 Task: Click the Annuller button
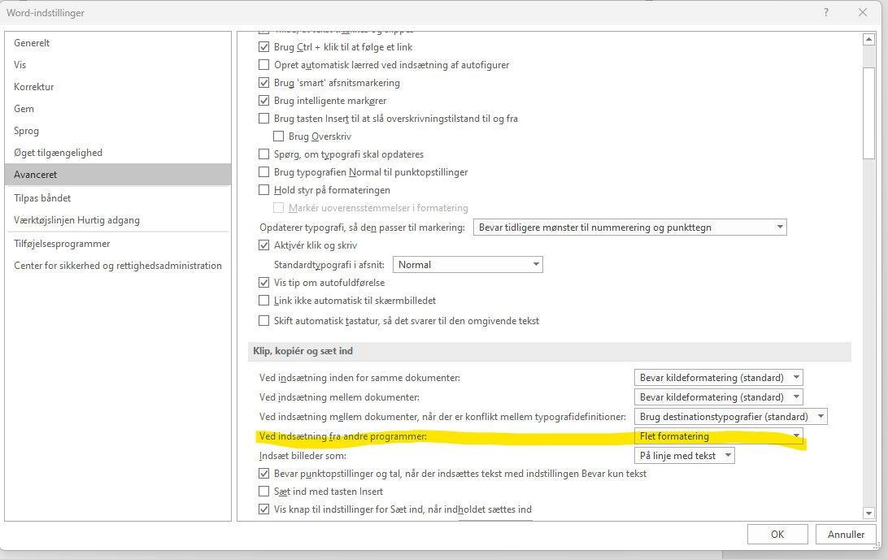click(x=846, y=535)
